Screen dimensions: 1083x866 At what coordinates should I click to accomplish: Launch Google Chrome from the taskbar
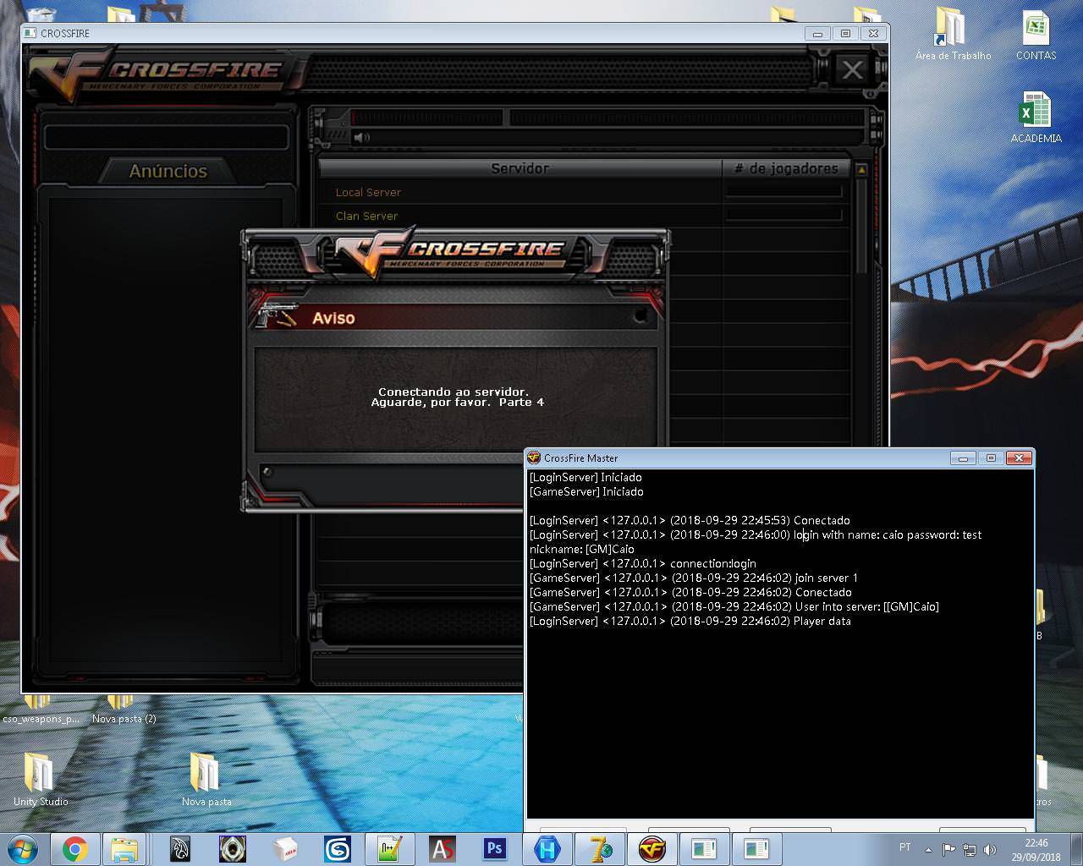click(74, 848)
